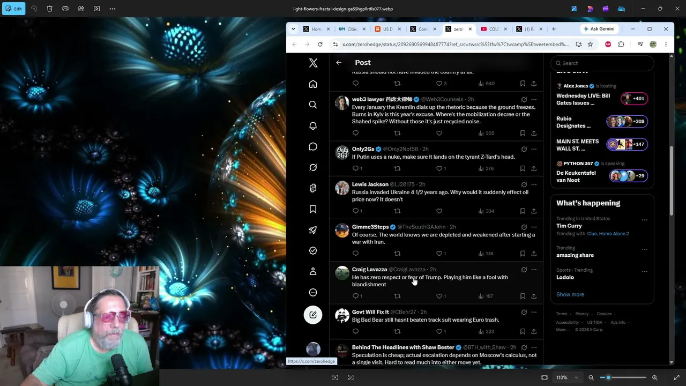Viewport: 686px width, 386px height.
Task: Bookmark Craig Lavazza's post
Action: coord(523,296)
